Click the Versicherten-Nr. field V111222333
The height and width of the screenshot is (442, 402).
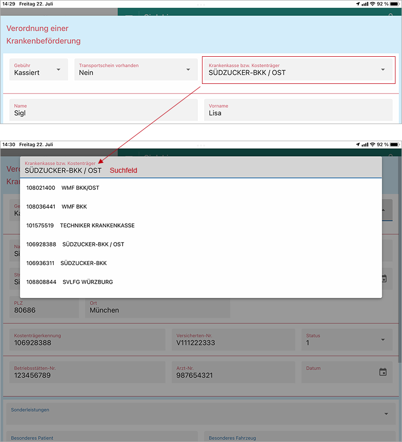(x=233, y=340)
